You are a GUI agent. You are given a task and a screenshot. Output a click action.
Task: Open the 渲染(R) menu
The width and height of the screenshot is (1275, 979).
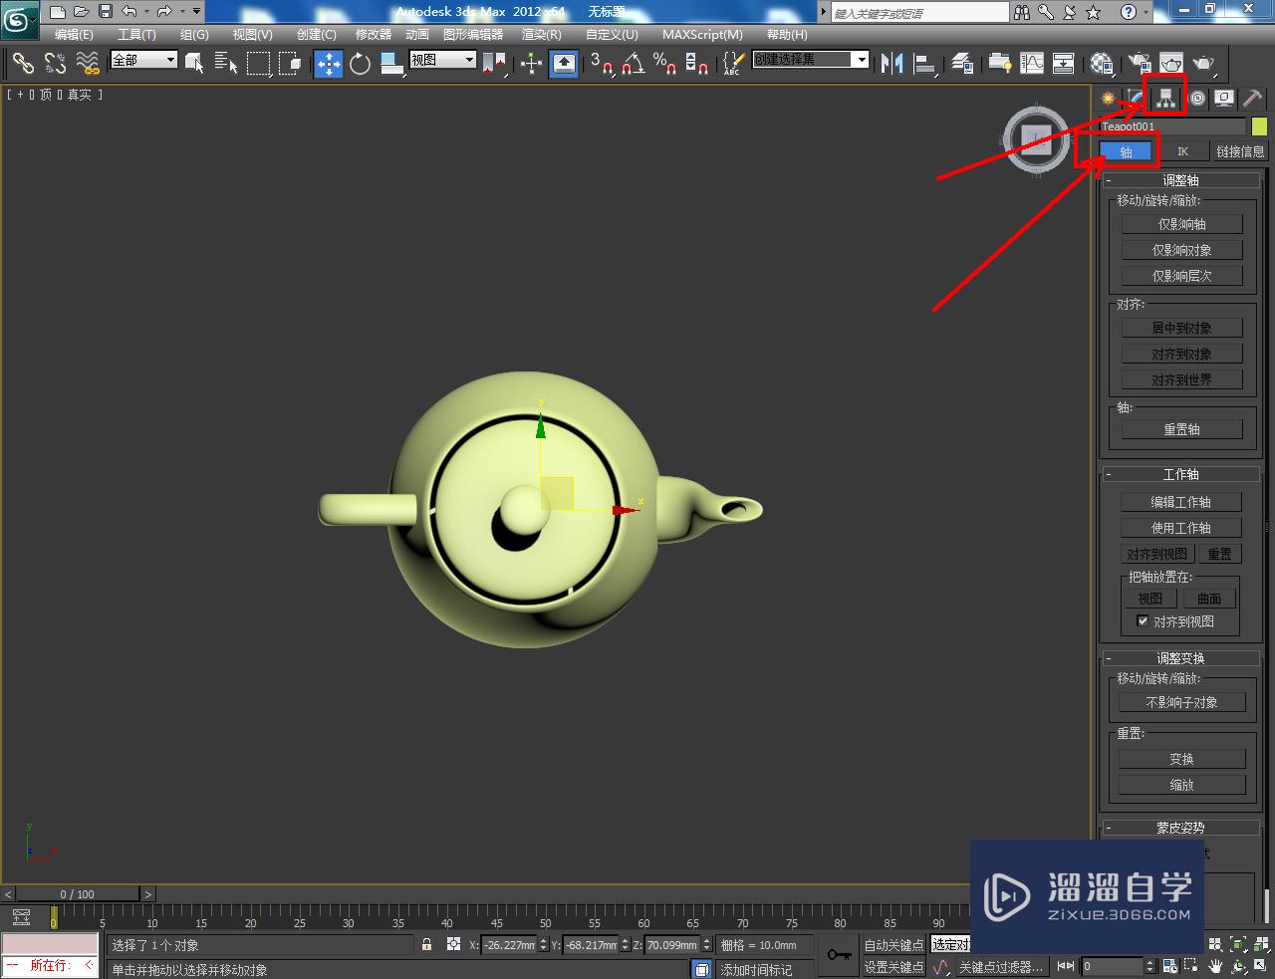[x=542, y=35]
